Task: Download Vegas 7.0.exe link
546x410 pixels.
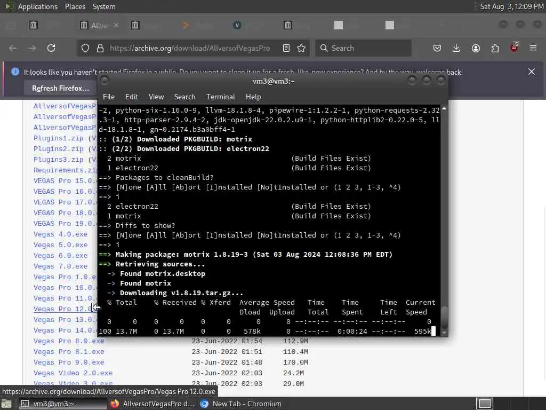Action: pos(60,266)
